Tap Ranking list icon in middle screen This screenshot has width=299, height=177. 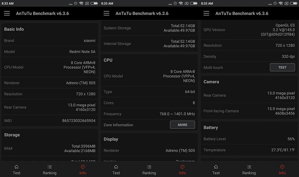click(x=149, y=167)
